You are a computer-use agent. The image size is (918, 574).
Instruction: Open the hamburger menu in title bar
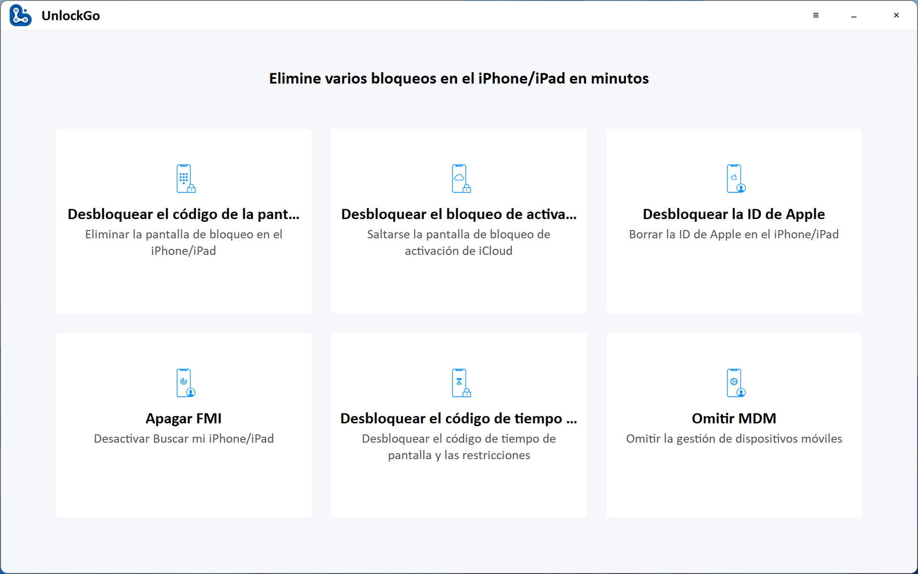tap(816, 15)
